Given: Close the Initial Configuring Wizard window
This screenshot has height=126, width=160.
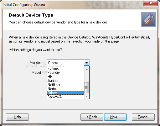Looking at the screenshot, I should coord(151,3).
